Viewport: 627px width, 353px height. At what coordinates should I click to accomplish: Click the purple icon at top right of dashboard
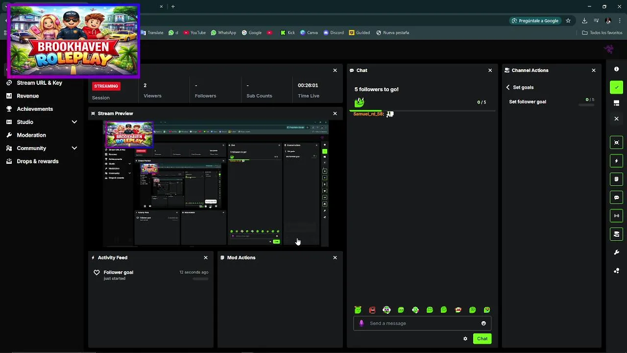coord(609,49)
